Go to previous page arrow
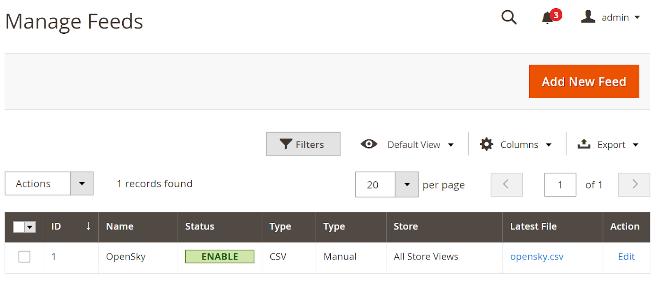The image size is (659, 283). pyautogui.click(x=507, y=184)
